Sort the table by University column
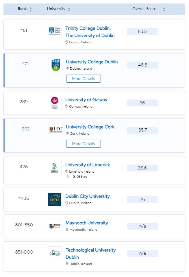Viewport: 189px width, 277px height. (69, 9)
